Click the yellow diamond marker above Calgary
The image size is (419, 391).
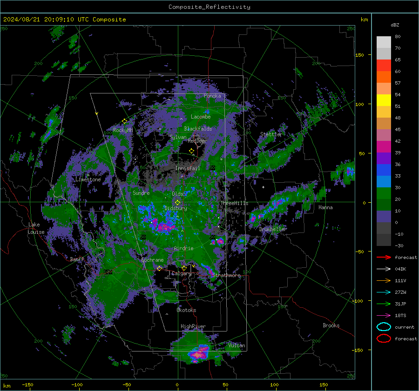184,268
